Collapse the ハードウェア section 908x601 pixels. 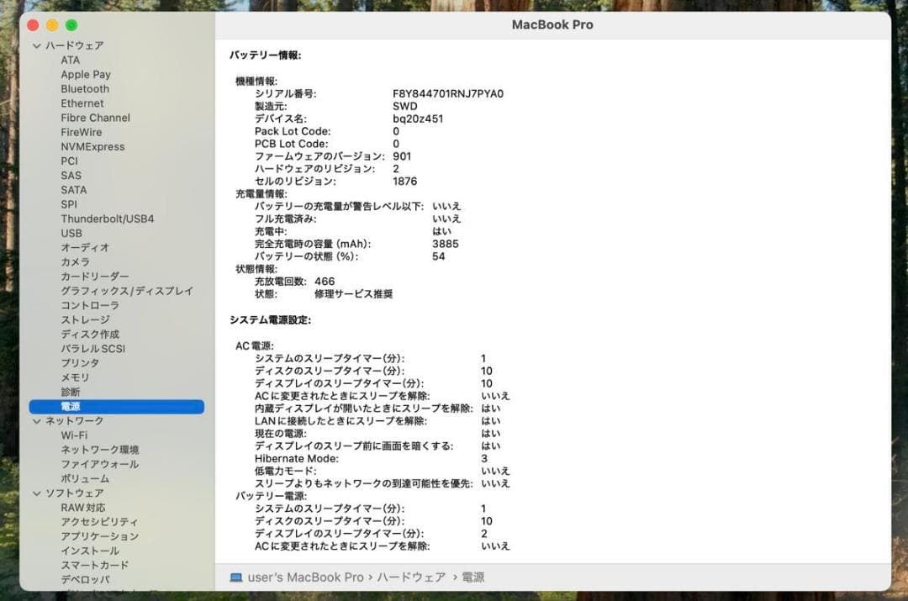click(35, 45)
